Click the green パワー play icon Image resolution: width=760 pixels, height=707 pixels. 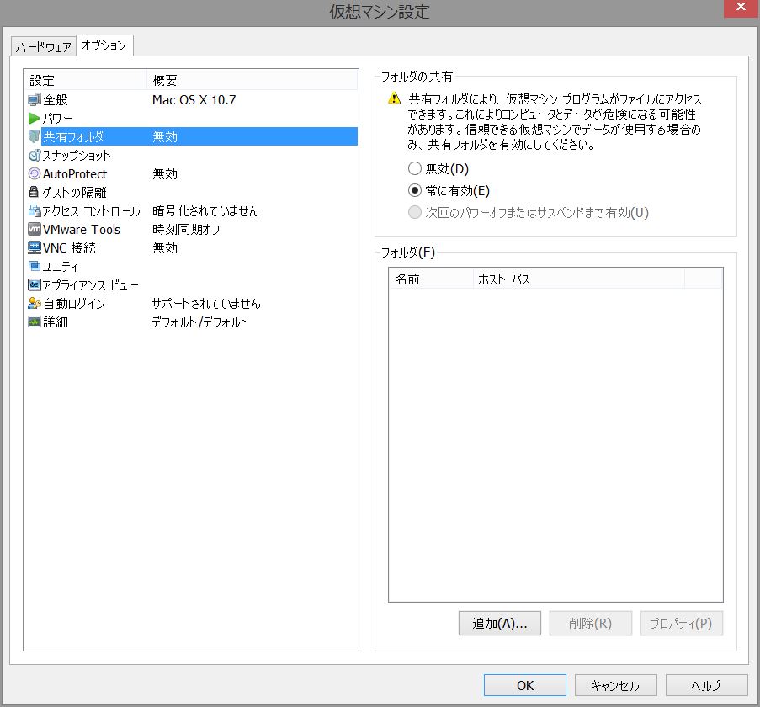pos(34,118)
